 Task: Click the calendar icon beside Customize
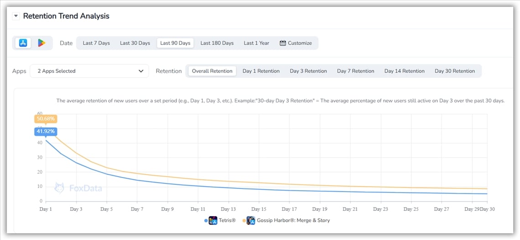pyautogui.click(x=283, y=43)
